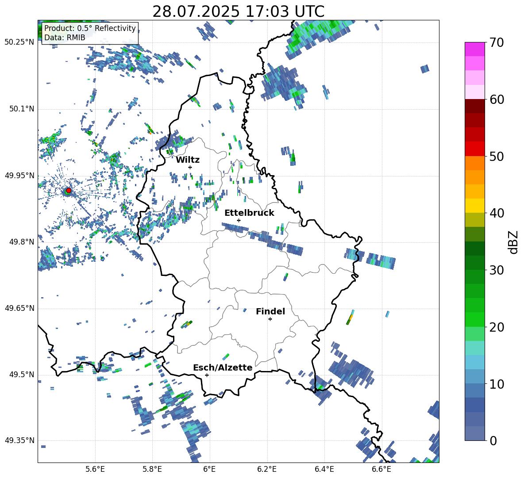Click the 20 colorbar tick label
Viewport: 524px width, 478px height.
click(x=497, y=327)
